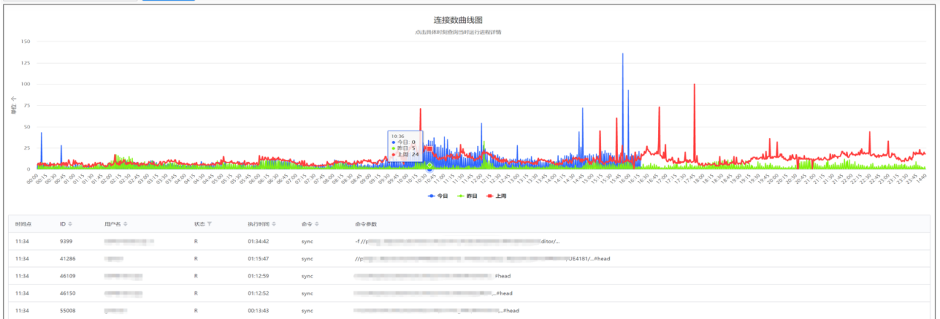
Task: Click the sort icon beside 用户名 header
Action: [125, 224]
